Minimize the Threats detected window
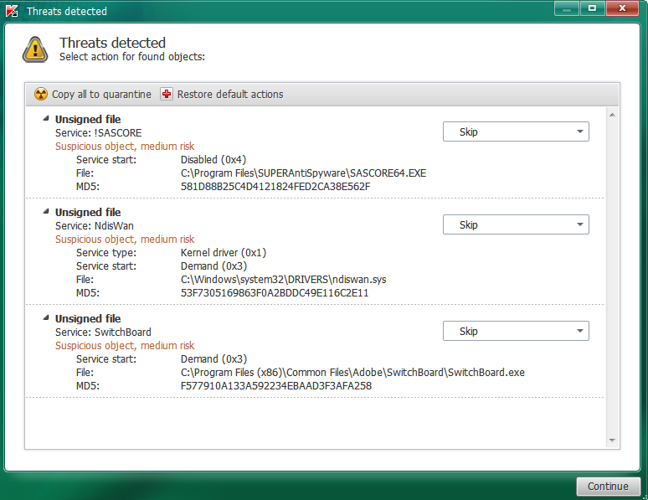The height and width of the screenshot is (500, 648). point(567,8)
